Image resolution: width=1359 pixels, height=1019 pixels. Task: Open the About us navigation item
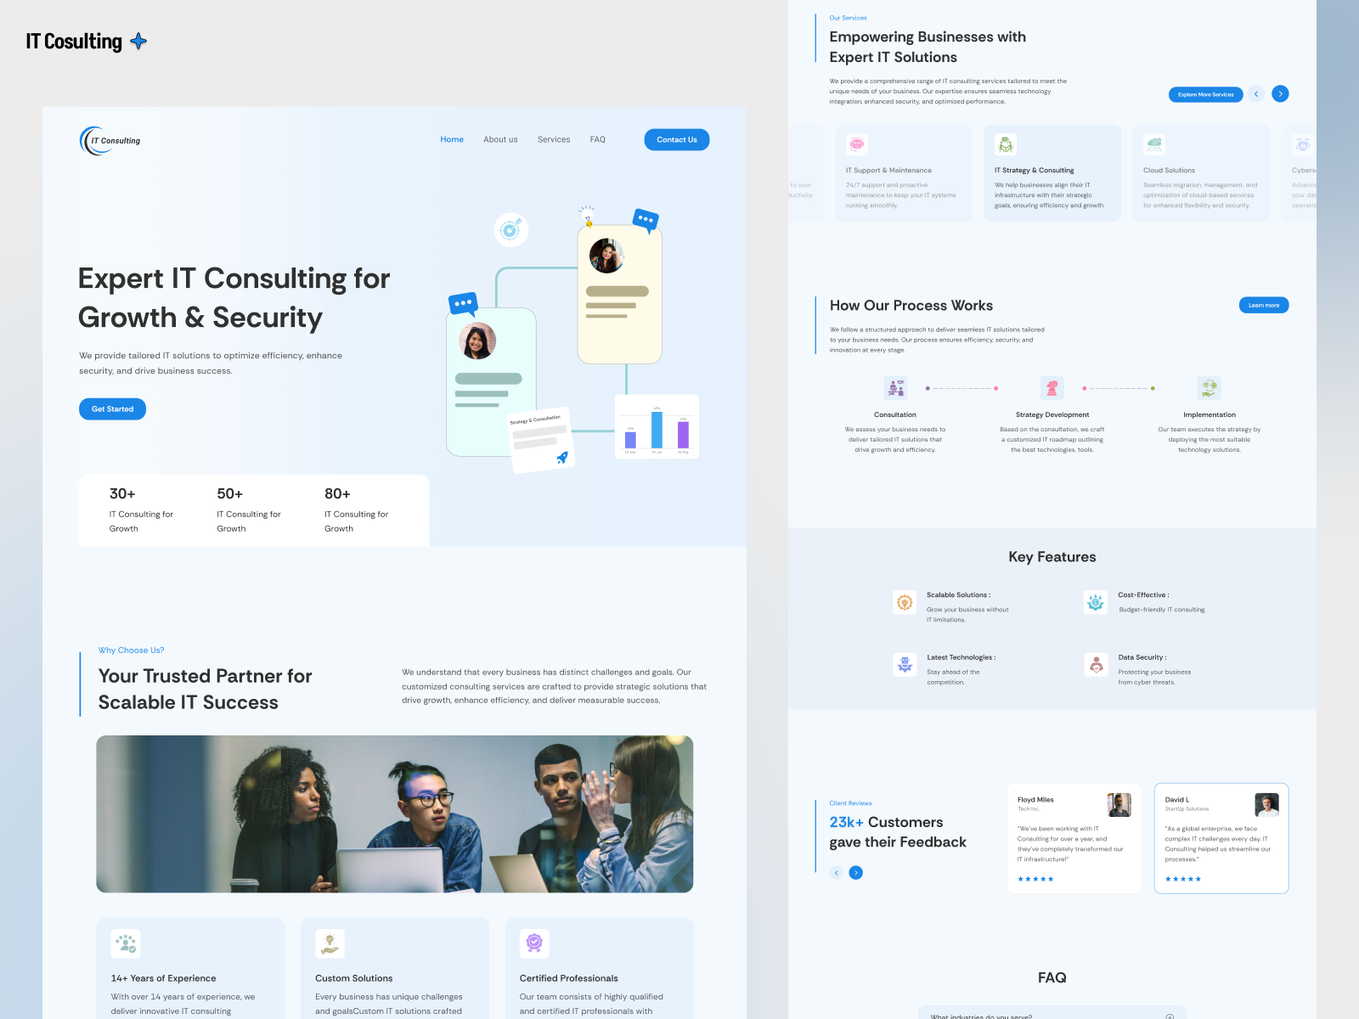coord(500,140)
